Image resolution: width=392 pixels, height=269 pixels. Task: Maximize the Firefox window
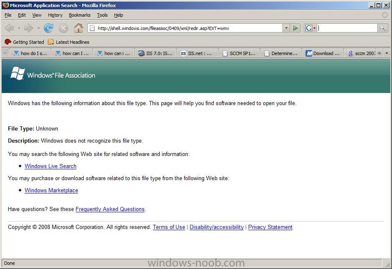pyautogui.click(x=379, y=5)
